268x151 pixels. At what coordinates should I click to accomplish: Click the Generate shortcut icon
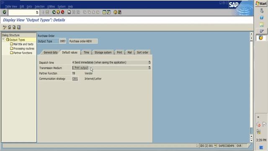point(108,12)
